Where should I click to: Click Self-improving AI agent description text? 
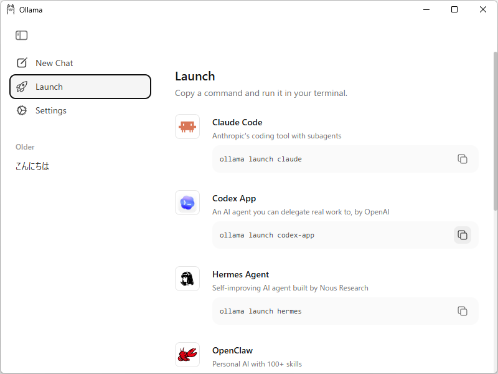[x=290, y=288]
